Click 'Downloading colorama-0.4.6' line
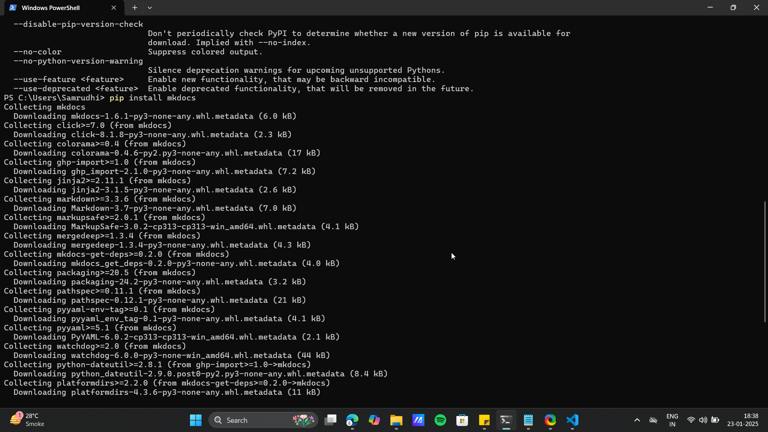Viewport: 768px width, 432px height. [167, 153]
